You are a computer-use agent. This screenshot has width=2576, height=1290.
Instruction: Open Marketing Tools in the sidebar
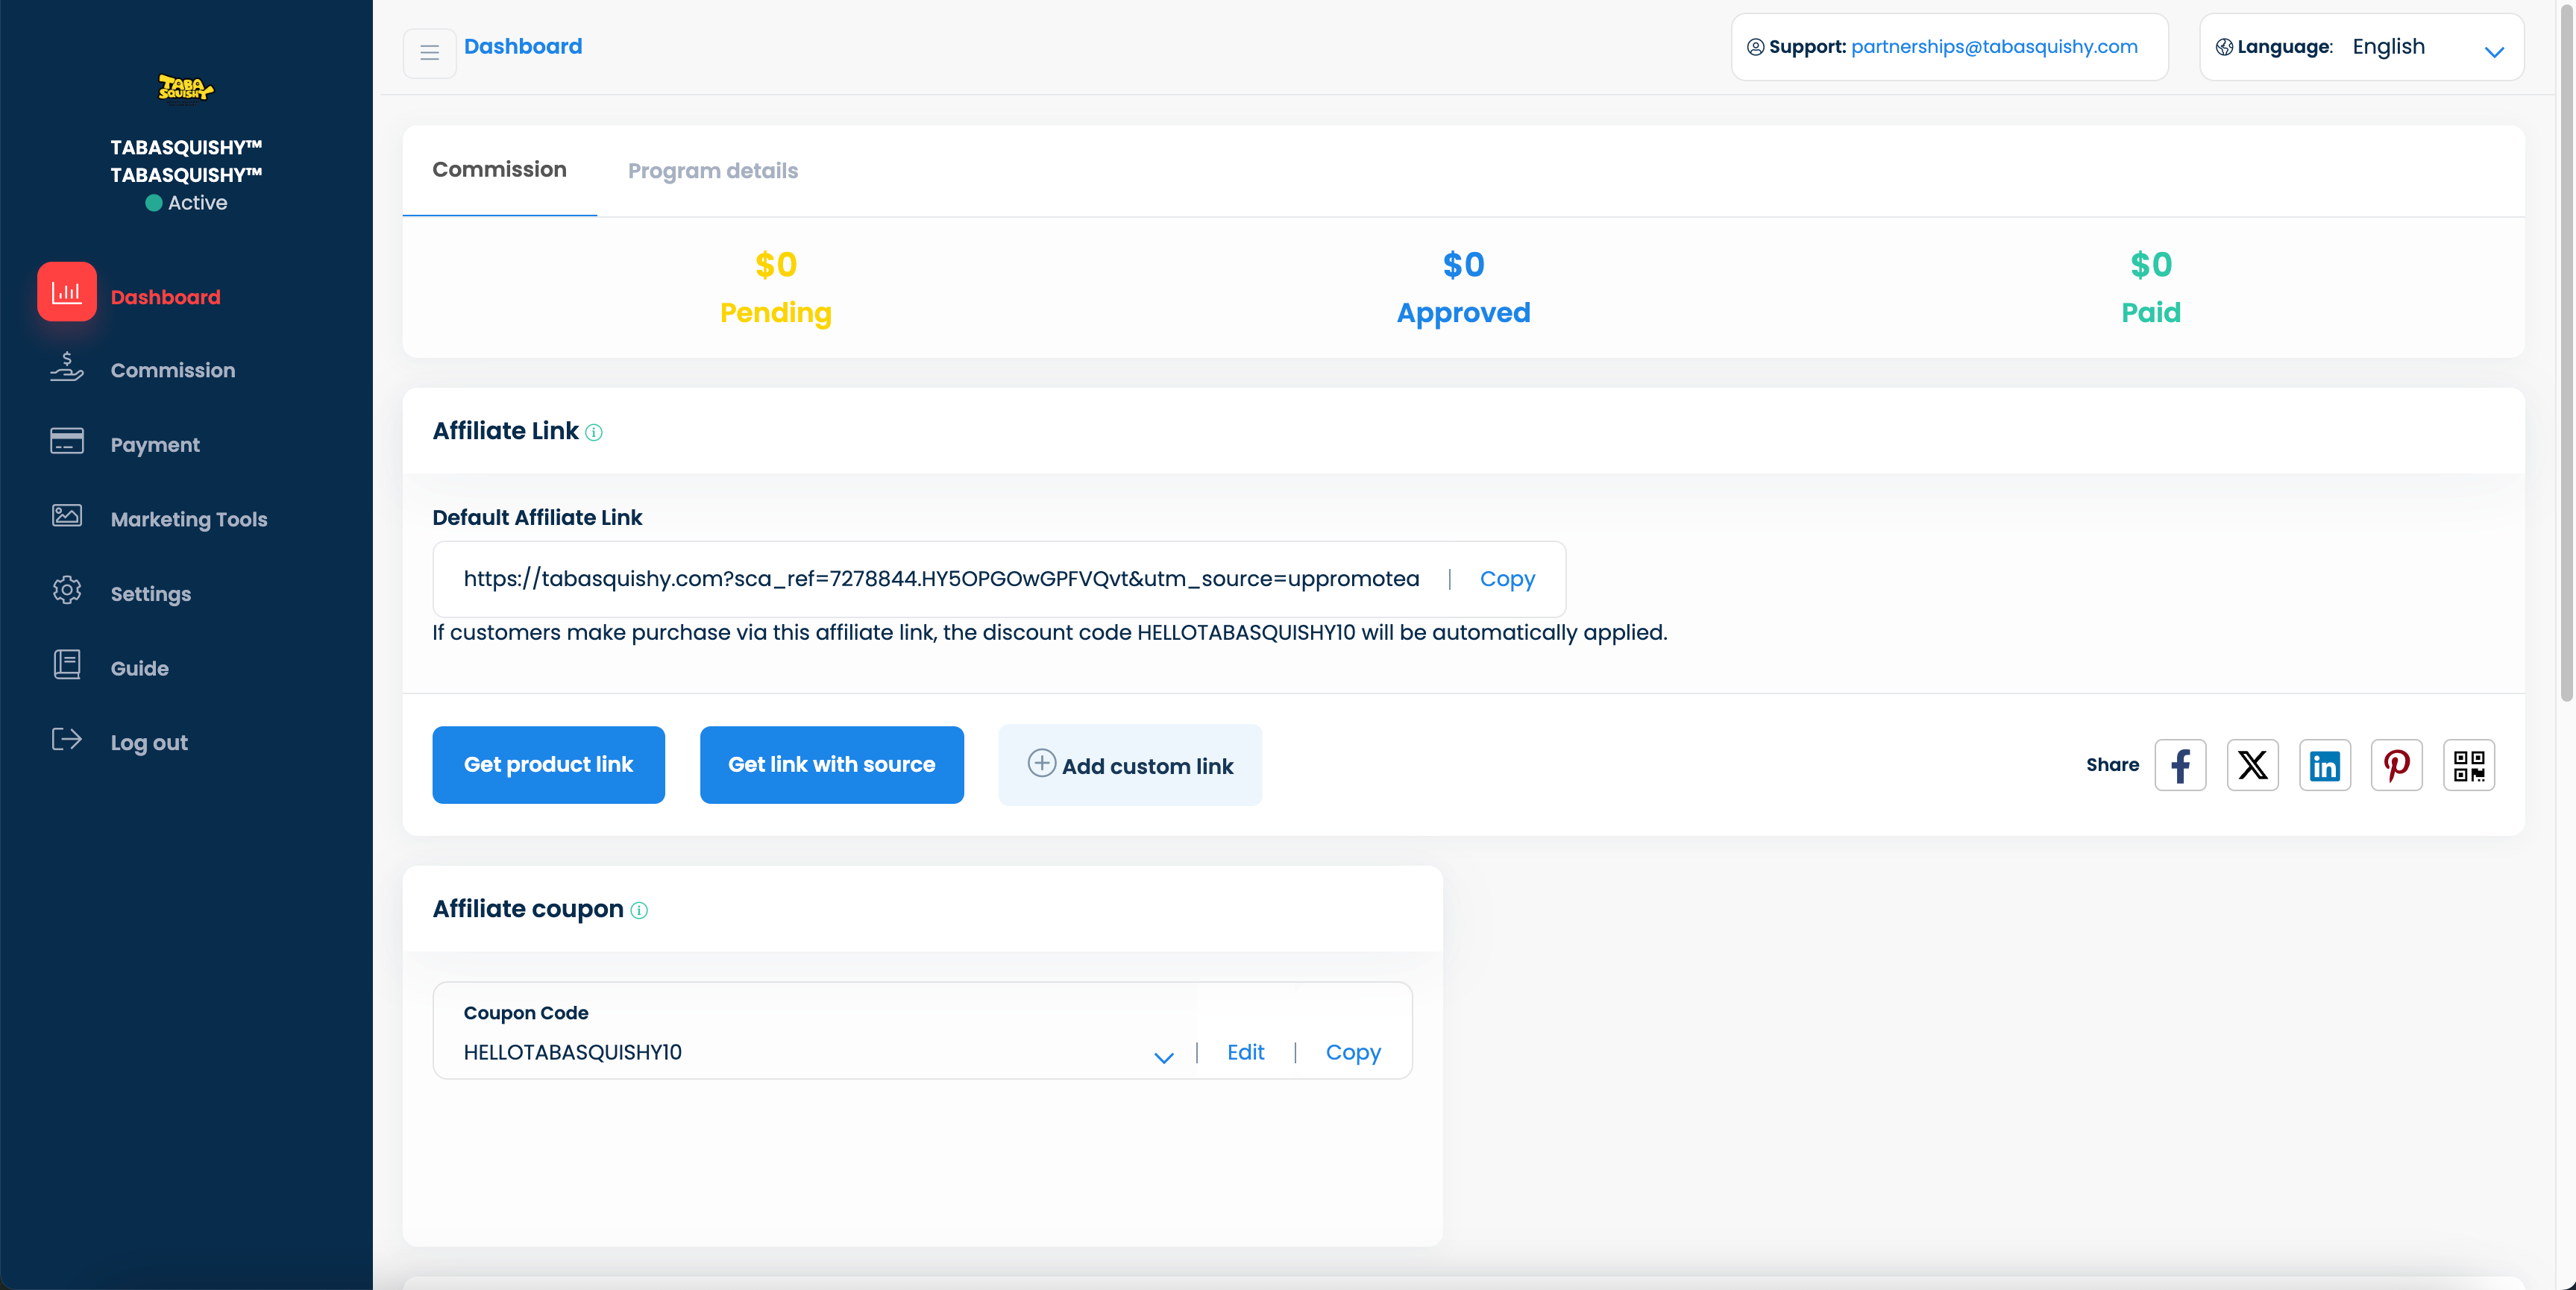(x=188, y=519)
